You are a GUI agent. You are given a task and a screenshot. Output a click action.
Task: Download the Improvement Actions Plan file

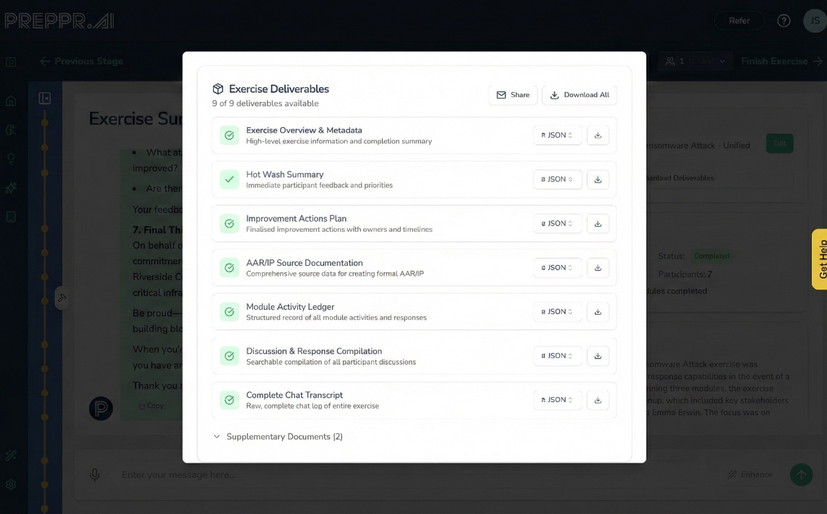point(598,224)
